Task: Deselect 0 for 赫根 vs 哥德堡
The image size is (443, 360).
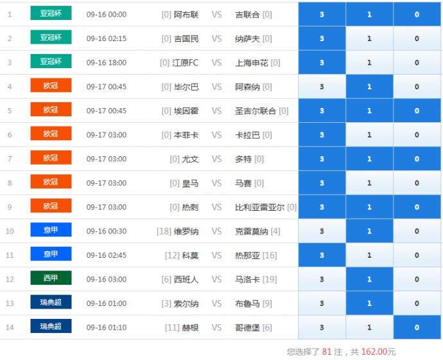Action: pyautogui.click(x=417, y=328)
